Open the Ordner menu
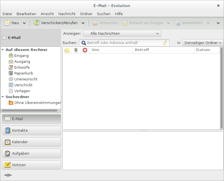224x181 pixels. point(86,14)
